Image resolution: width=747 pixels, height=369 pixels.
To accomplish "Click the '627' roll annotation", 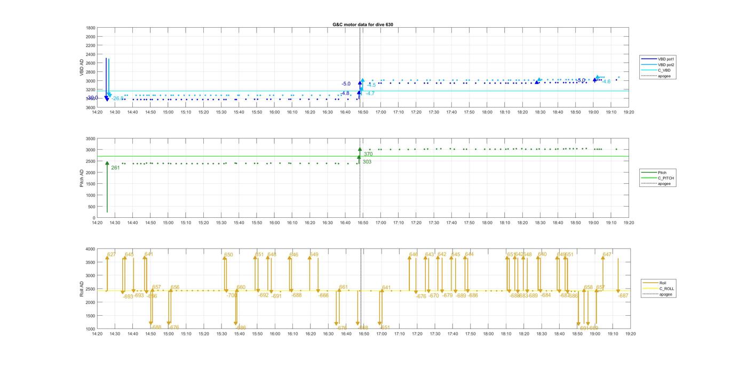I will pyautogui.click(x=112, y=255).
